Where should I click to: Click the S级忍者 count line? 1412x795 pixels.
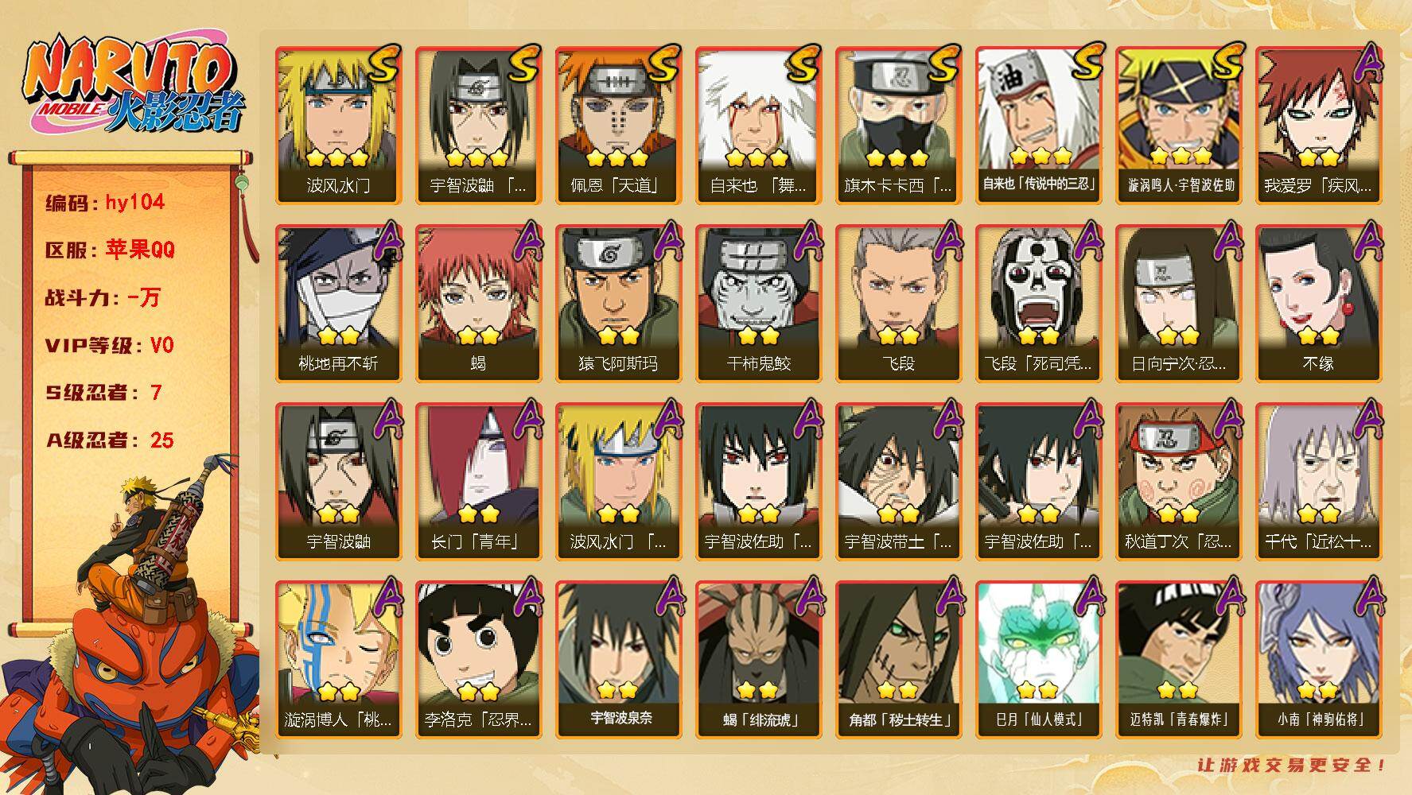click(103, 393)
